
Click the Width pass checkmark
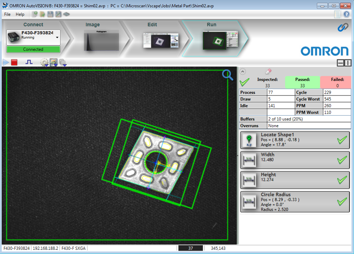pos(342,160)
